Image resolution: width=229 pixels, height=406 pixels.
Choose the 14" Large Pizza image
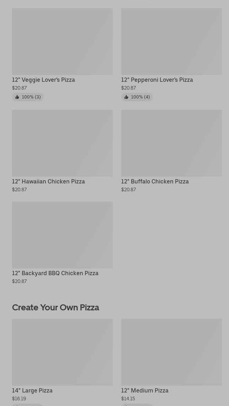63,352
